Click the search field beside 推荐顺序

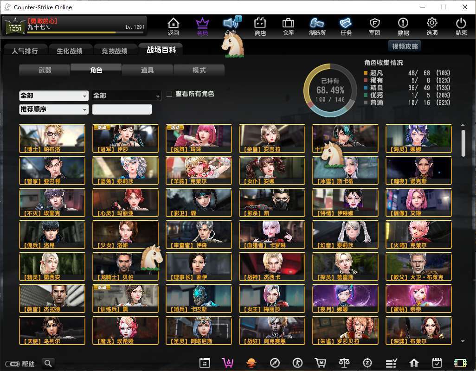[x=122, y=109]
